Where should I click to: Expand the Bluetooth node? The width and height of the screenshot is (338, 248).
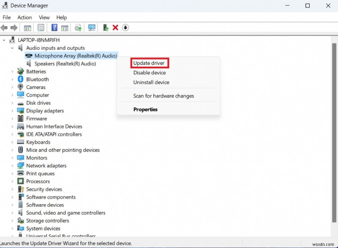(12, 79)
